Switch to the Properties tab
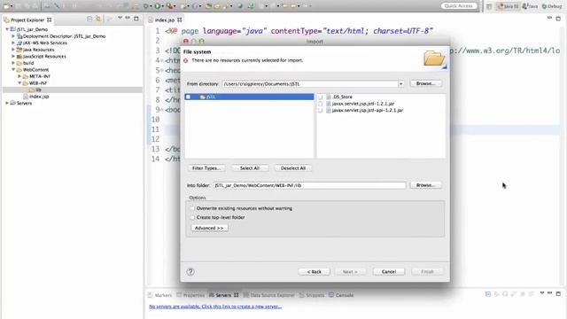The image size is (567, 319). click(190, 295)
